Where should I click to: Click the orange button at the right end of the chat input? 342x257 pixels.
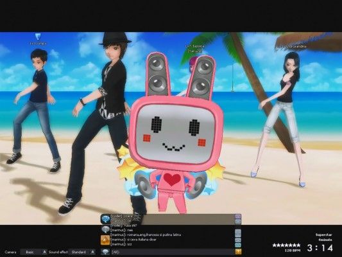click(x=238, y=252)
